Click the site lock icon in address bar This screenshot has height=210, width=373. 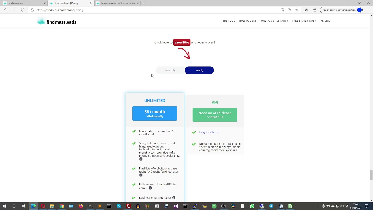(x=32, y=10)
